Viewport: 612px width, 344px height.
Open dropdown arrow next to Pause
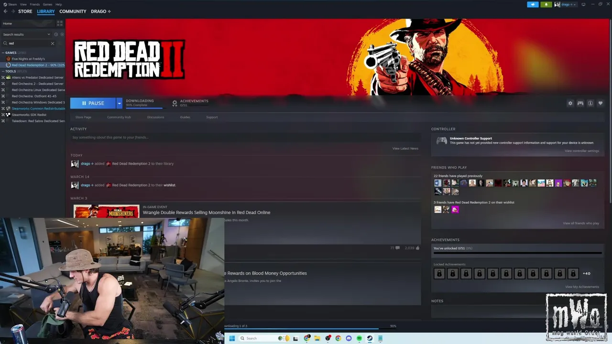(119, 103)
